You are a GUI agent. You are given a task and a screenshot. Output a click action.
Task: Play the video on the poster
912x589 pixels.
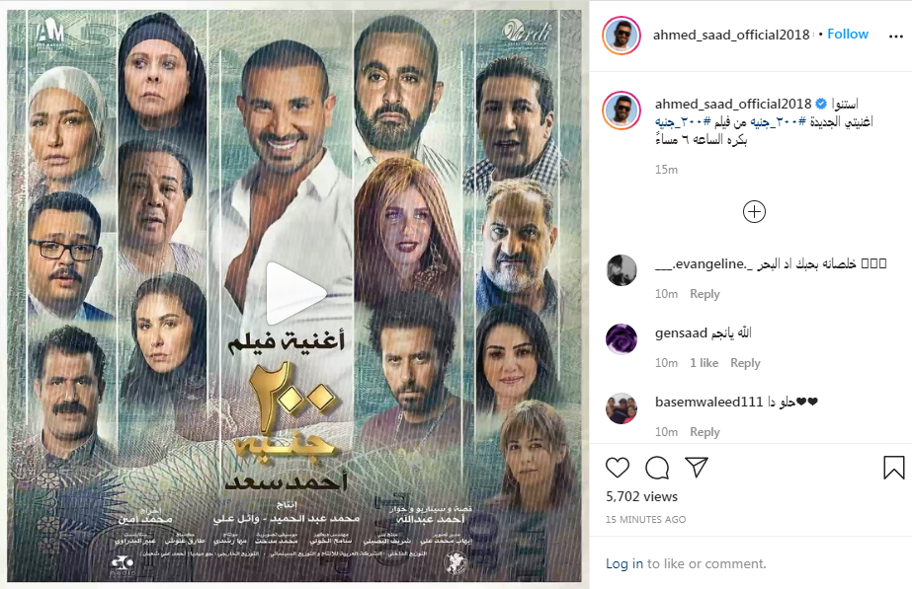294,293
